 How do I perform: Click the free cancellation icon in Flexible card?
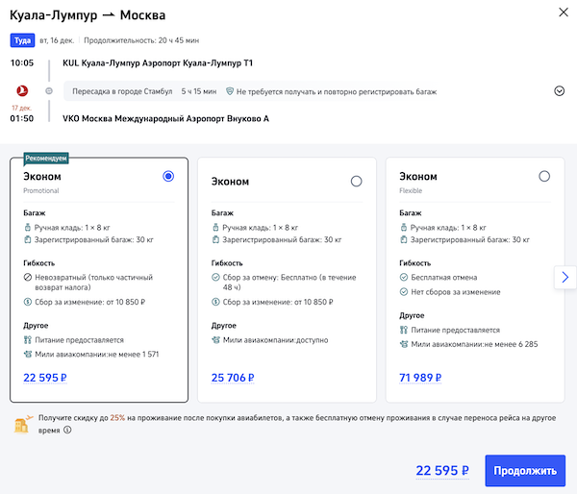pyautogui.click(x=403, y=277)
